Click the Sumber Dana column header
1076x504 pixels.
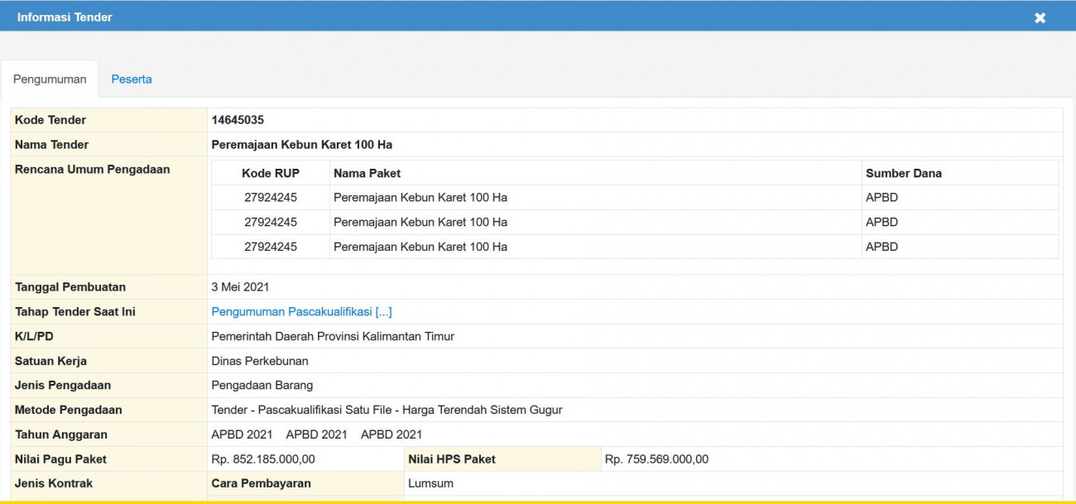pos(903,173)
